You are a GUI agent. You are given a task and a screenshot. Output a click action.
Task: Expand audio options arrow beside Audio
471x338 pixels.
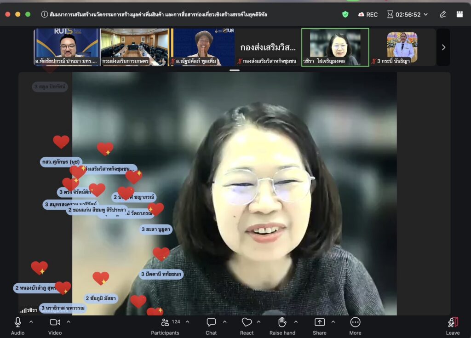(x=31, y=322)
